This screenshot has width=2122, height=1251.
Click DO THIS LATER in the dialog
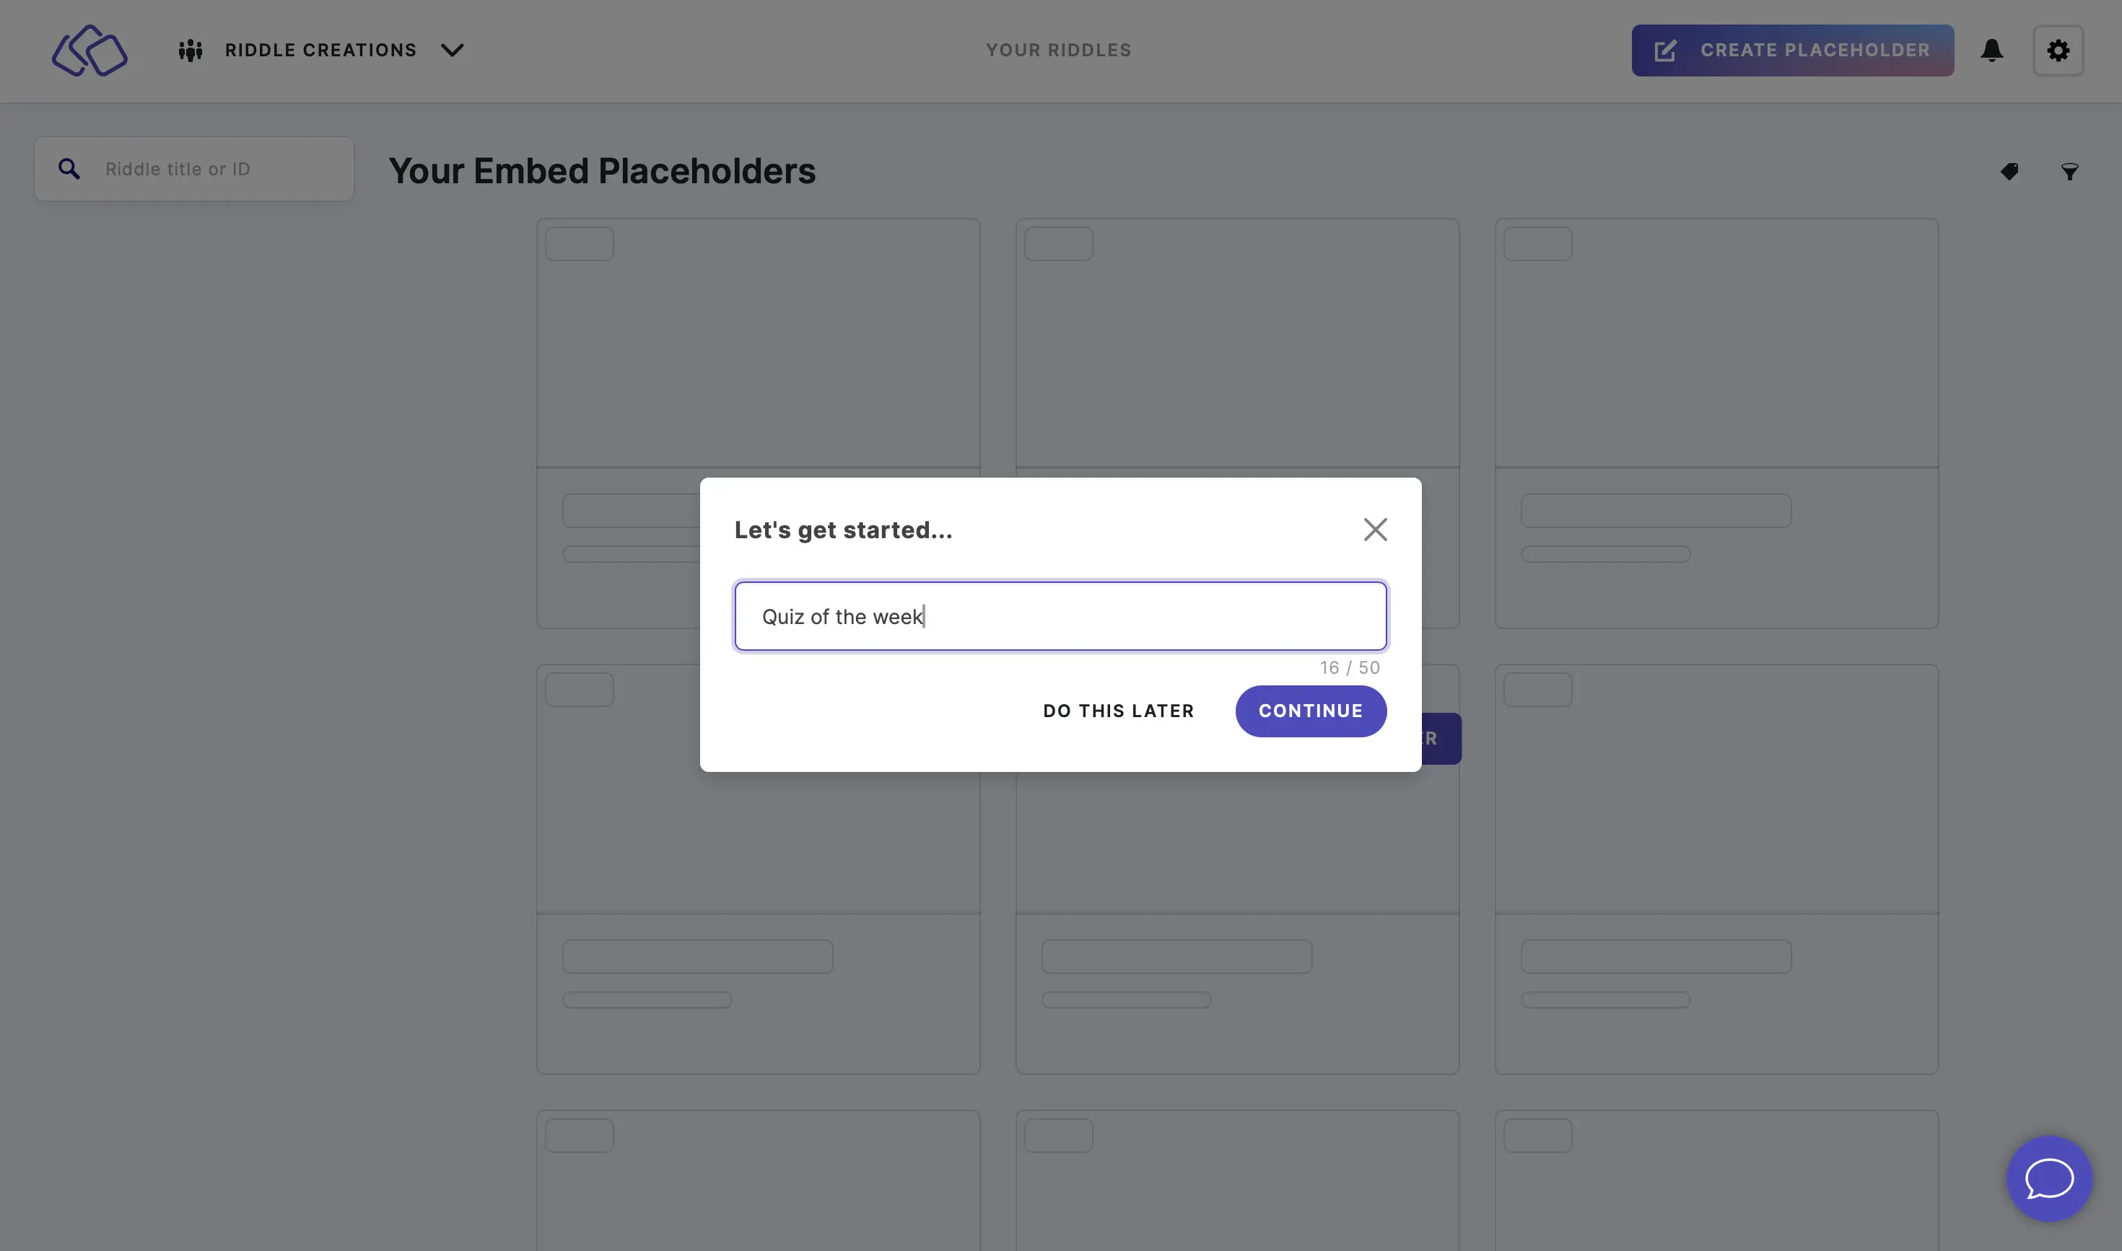[1118, 711]
